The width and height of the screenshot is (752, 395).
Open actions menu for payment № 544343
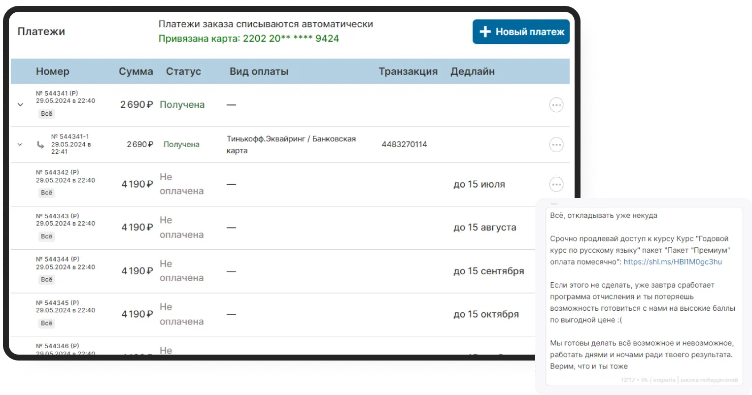click(556, 228)
